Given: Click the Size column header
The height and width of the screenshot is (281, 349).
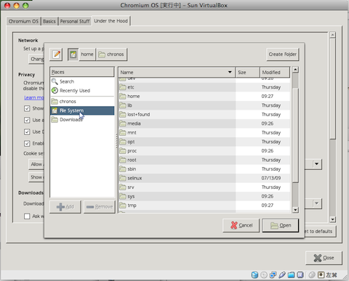Looking at the screenshot, I should [247, 73].
